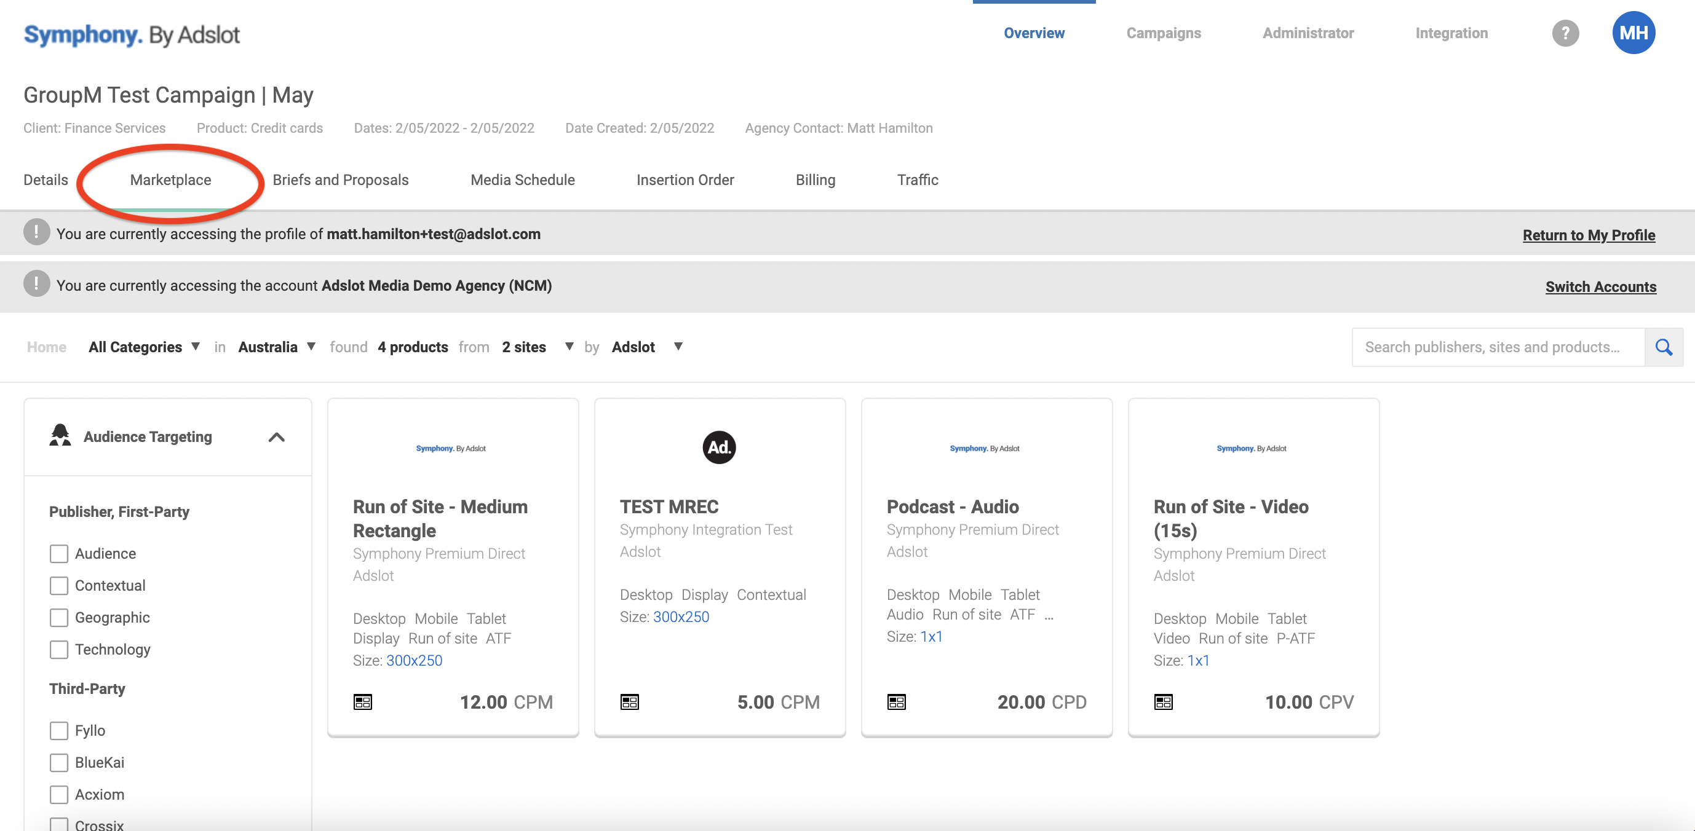Image resolution: width=1695 pixels, height=831 pixels.
Task: Click Symphony logo on Video (15s) card
Action: pos(1251,448)
